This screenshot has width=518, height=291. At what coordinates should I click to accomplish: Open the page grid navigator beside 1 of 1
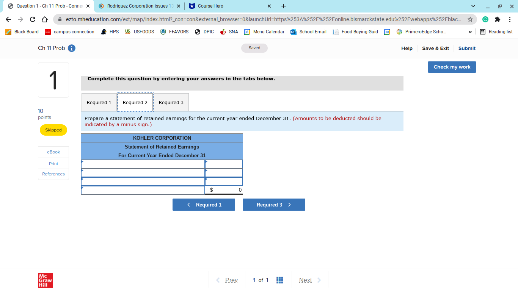coord(279,280)
